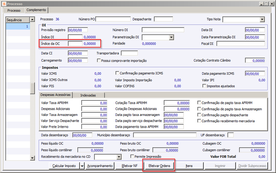Focus the Valor Serviço Despachante field
Viewport: 276px width, 173px height.
pos(94,121)
